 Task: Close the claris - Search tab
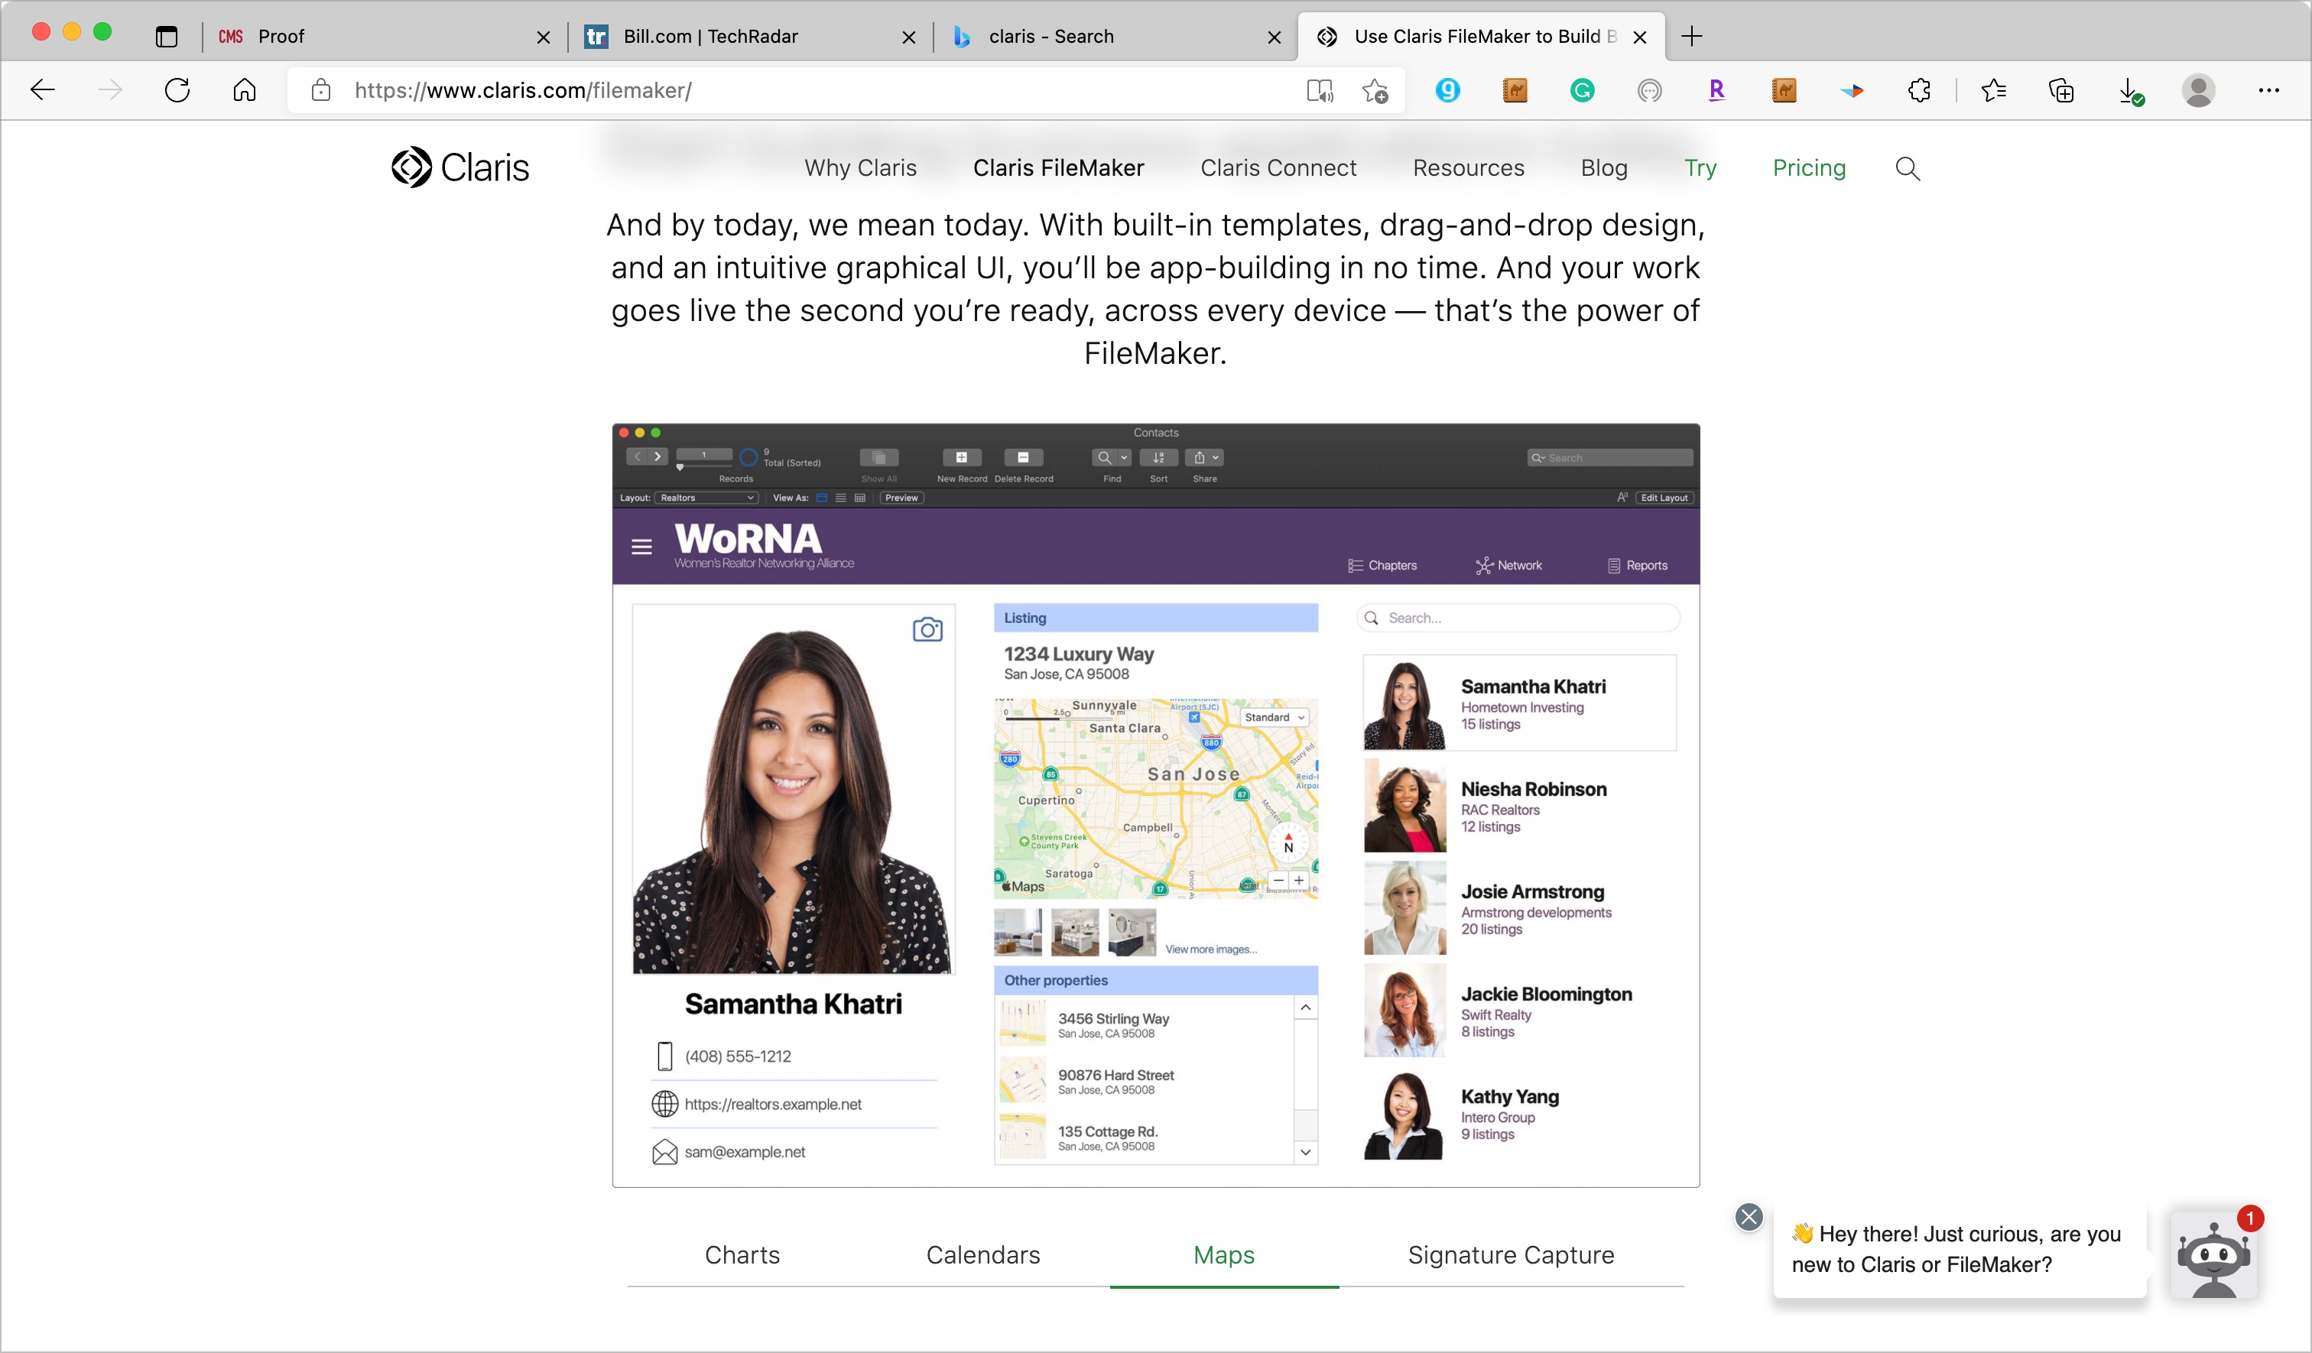[x=1275, y=37]
